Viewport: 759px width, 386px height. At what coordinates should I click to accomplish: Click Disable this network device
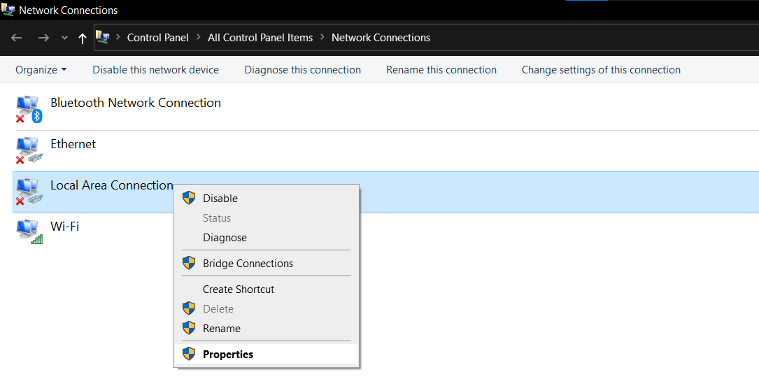click(155, 70)
